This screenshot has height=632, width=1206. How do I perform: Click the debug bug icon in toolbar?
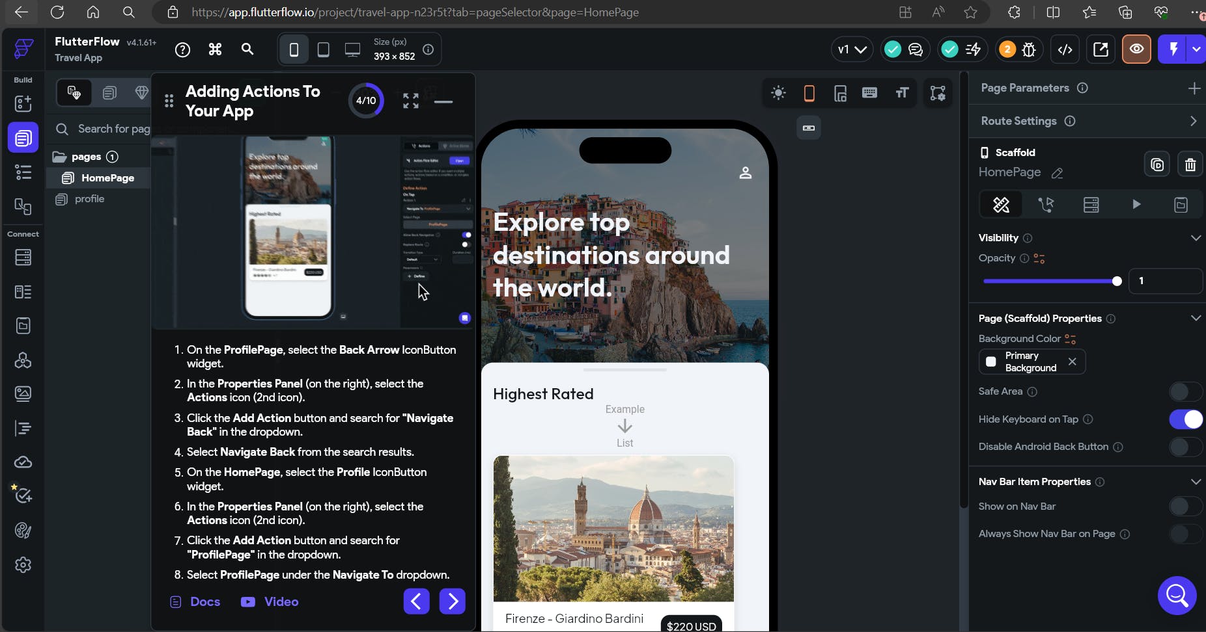[1029, 49]
